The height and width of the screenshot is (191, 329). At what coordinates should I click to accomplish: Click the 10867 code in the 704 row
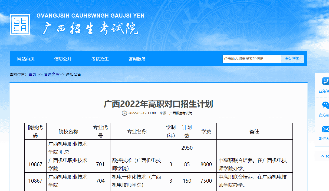pos(35,181)
